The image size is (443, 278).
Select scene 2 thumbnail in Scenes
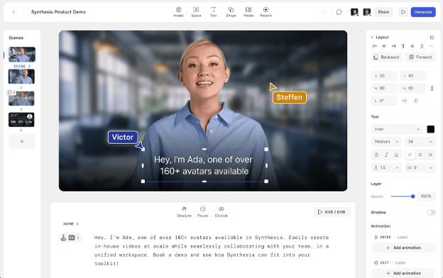point(21,77)
